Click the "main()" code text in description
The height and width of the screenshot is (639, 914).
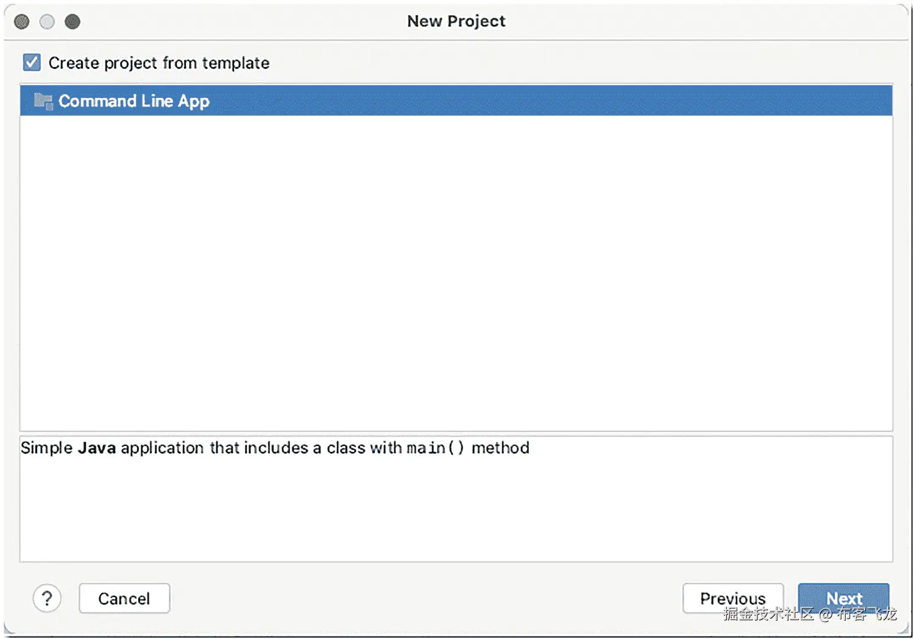(x=435, y=448)
